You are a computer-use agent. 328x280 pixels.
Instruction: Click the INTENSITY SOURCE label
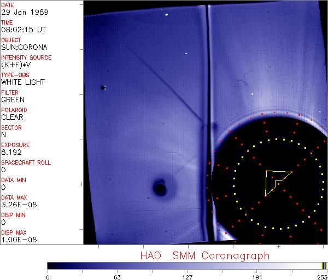(26, 57)
